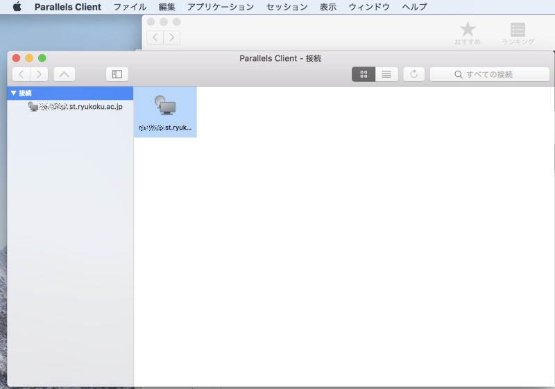
Task: Open the ヘルプ menu
Action: (414, 7)
